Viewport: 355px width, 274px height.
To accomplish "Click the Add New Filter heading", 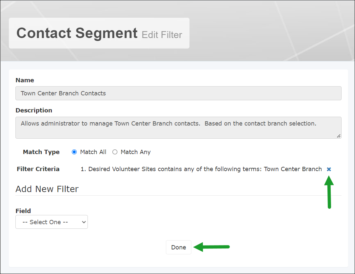I will 47,189.
